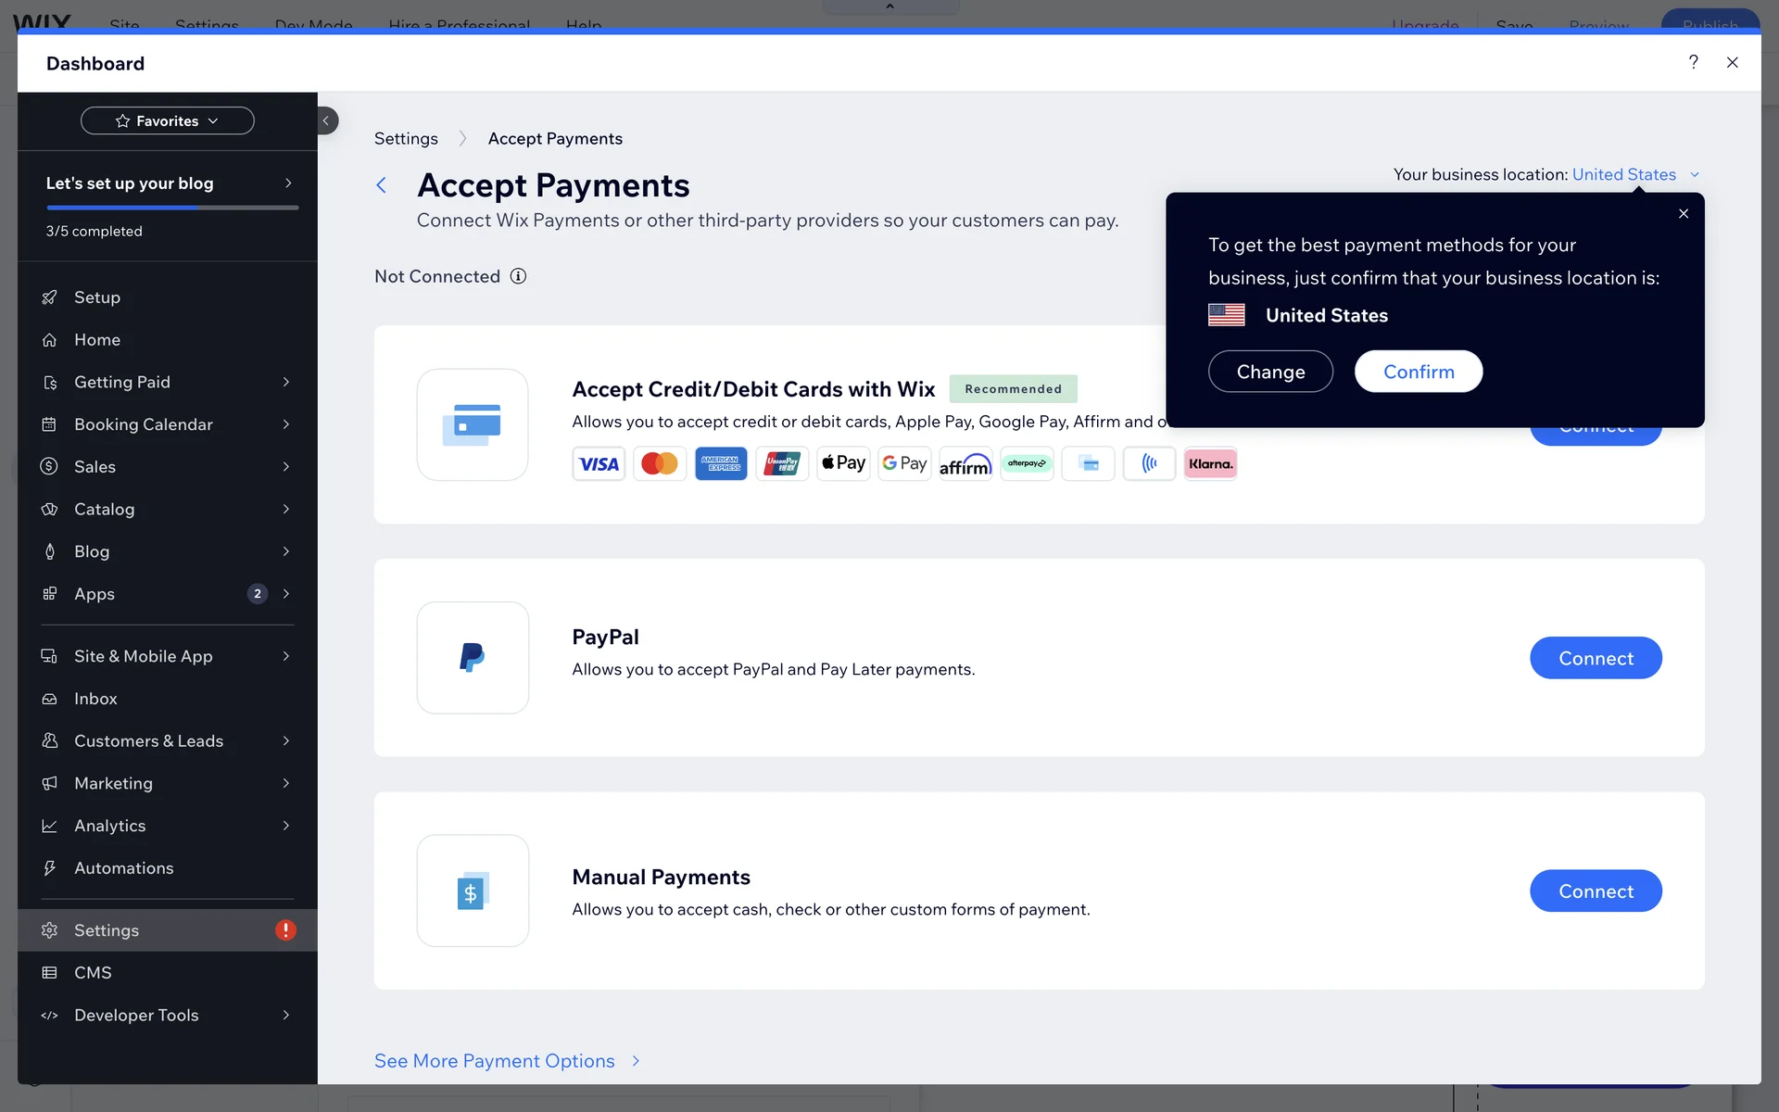Image resolution: width=1779 pixels, height=1112 pixels.
Task: Click the red Settings alert badge
Action: [x=285, y=930]
